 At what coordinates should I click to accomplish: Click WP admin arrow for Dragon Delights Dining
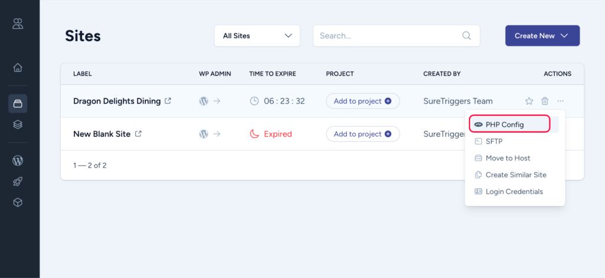(217, 101)
